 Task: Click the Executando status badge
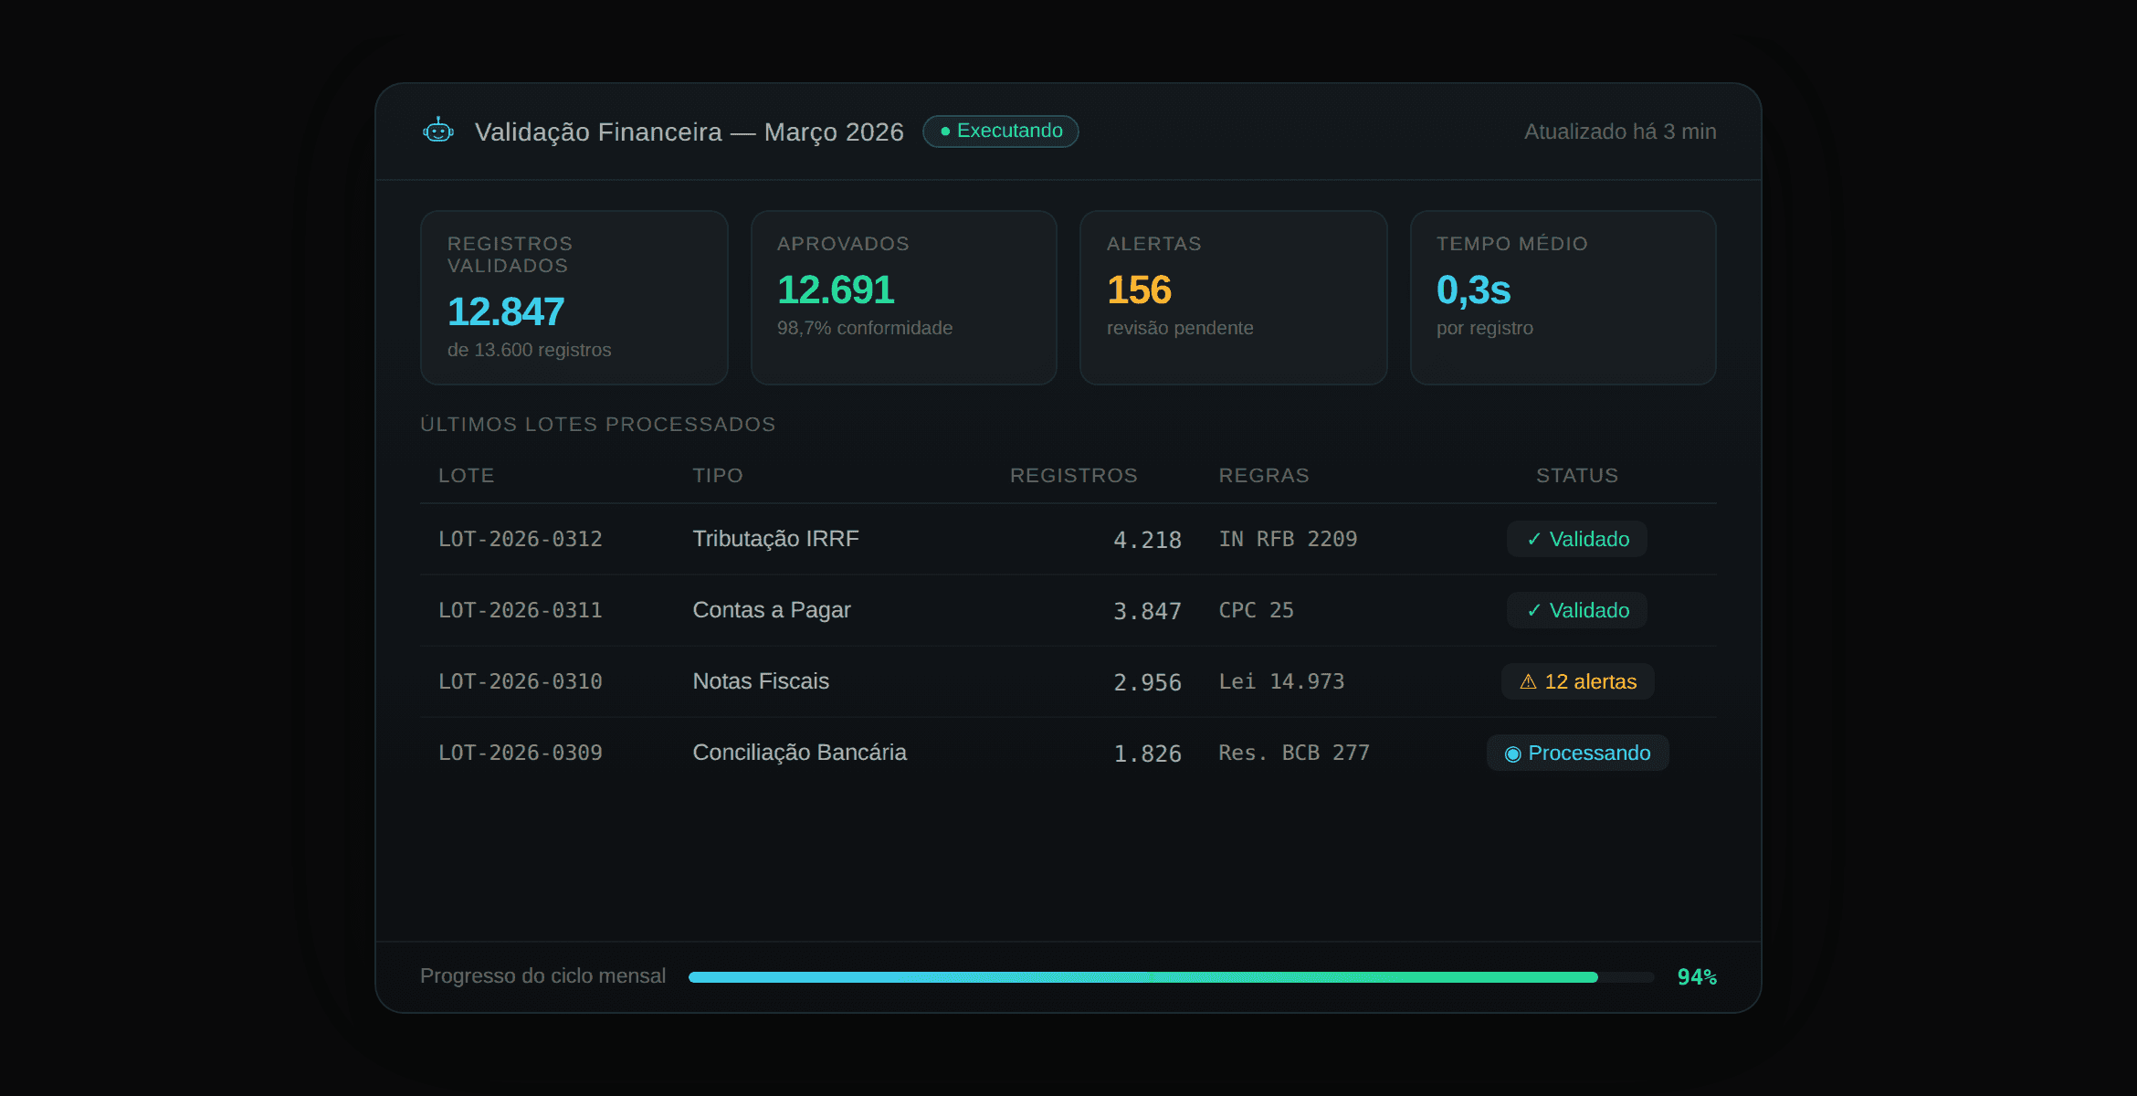pyautogui.click(x=1000, y=132)
